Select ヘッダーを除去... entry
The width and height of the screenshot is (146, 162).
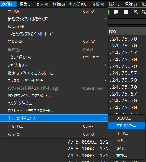click(54, 103)
